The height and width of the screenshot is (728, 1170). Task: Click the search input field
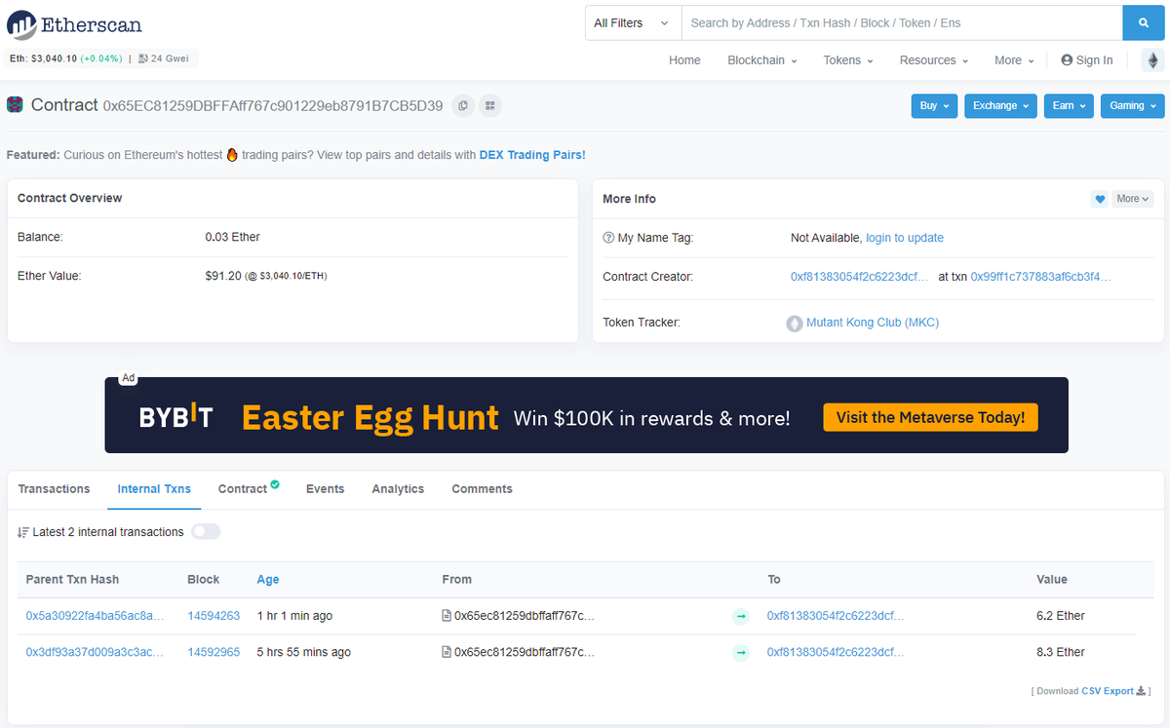[902, 23]
